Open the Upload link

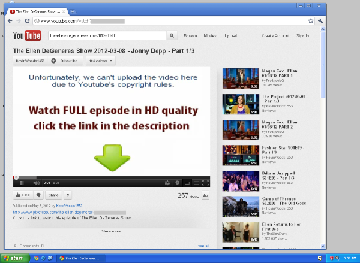[x=231, y=36]
